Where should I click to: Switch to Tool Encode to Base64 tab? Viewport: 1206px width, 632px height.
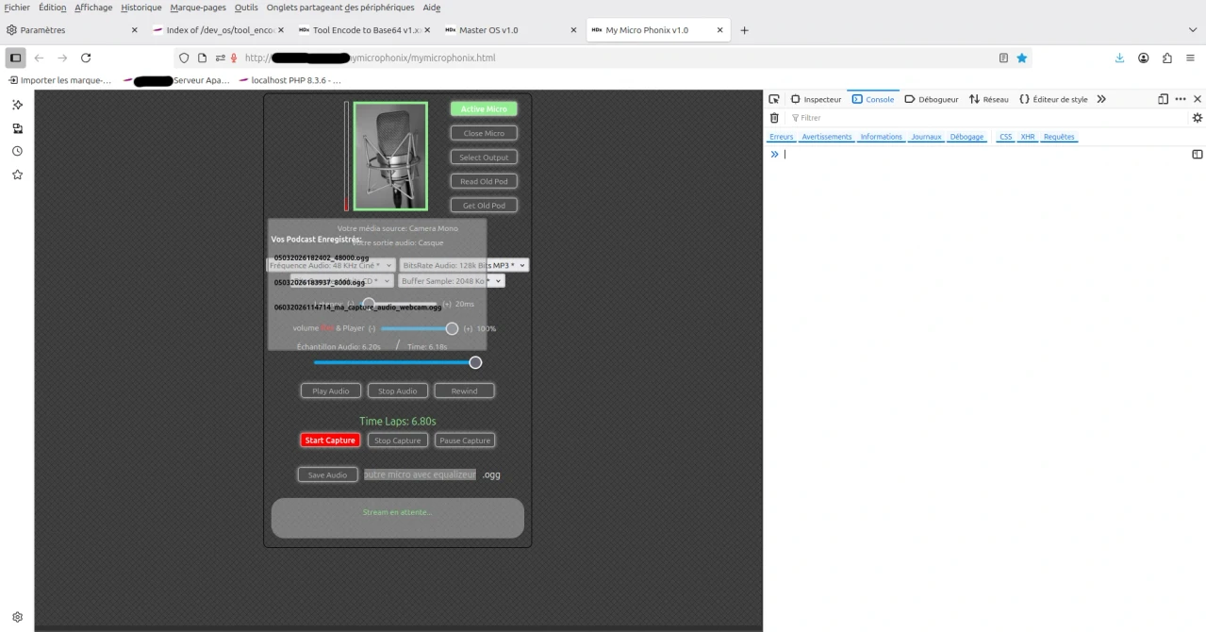click(363, 30)
